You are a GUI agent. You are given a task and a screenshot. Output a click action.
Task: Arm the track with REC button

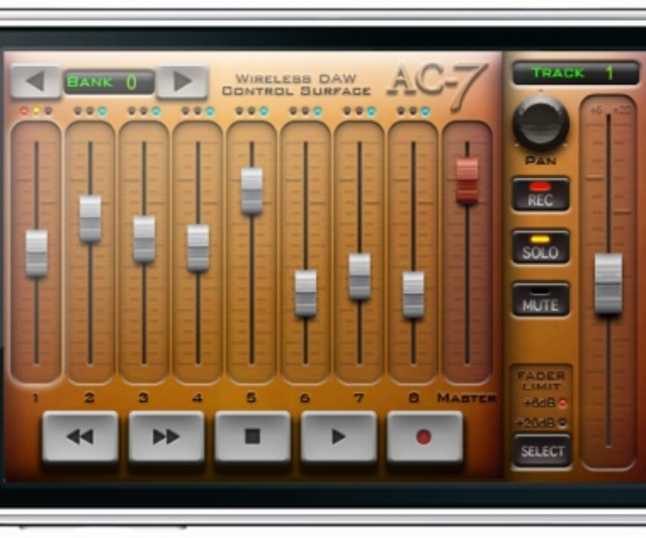coord(540,195)
